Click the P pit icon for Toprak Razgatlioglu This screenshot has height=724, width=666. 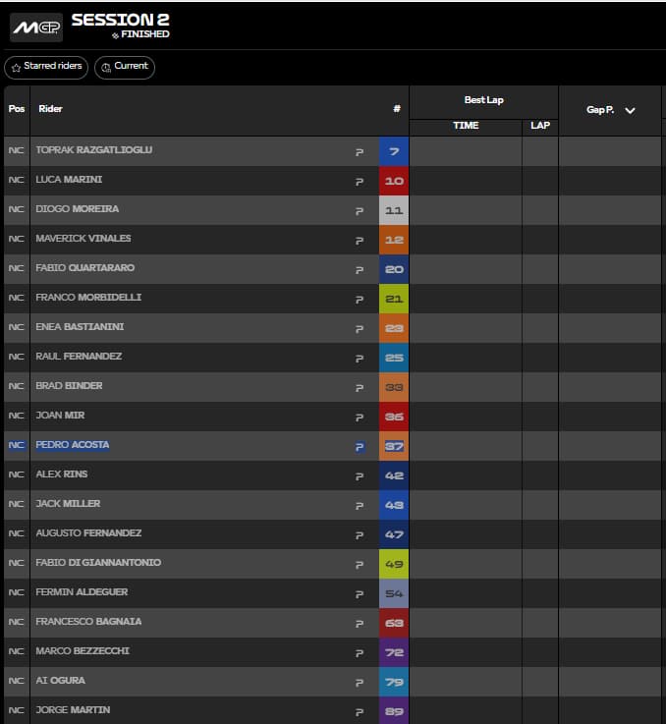click(360, 152)
